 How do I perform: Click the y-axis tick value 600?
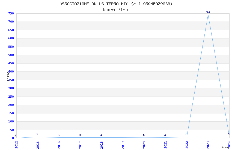[11, 38]
